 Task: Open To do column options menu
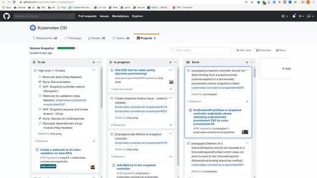(99, 62)
